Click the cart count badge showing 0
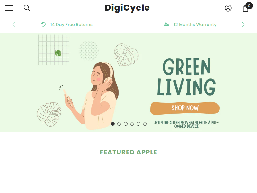This screenshot has height=193, width=257. (249, 6)
